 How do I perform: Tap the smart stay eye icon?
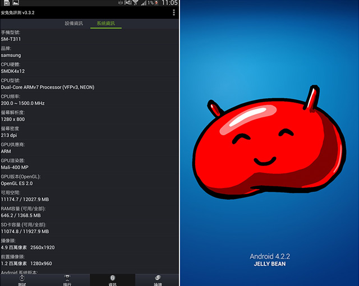pyautogui.click(x=121, y=3)
